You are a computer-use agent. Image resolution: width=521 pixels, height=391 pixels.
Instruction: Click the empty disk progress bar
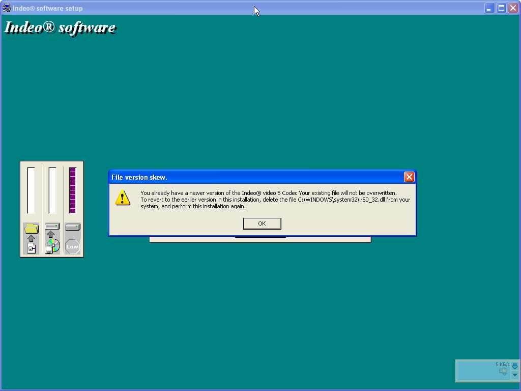coord(52,190)
